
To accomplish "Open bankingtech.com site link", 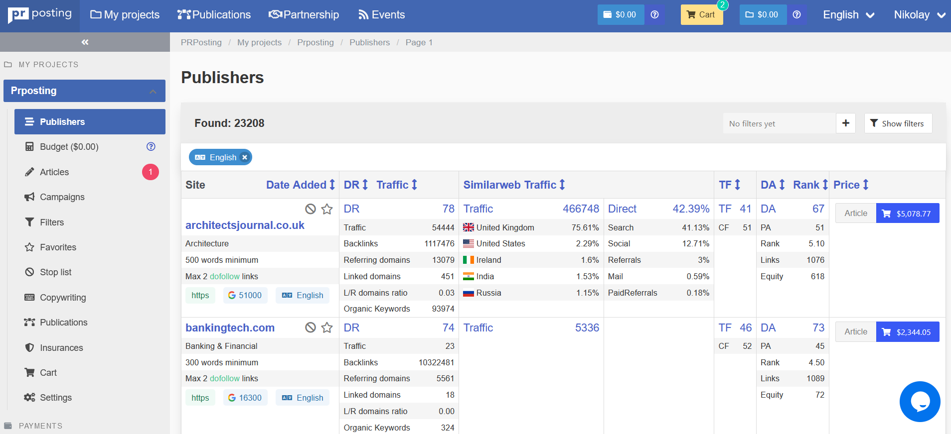I will (x=230, y=327).
